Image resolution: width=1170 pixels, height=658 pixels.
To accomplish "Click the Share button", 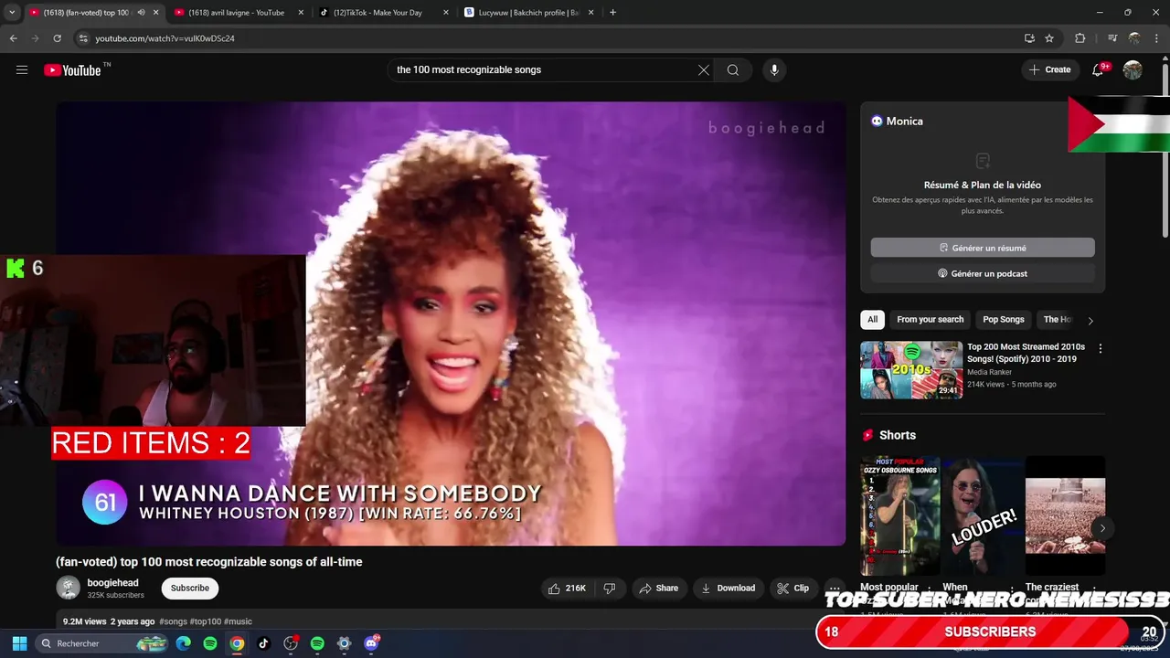I will click(x=658, y=589).
